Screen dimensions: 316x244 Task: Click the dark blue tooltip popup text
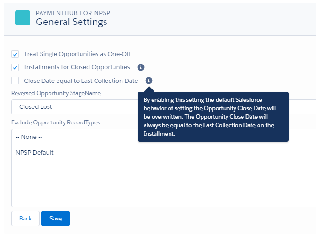click(x=213, y=117)
